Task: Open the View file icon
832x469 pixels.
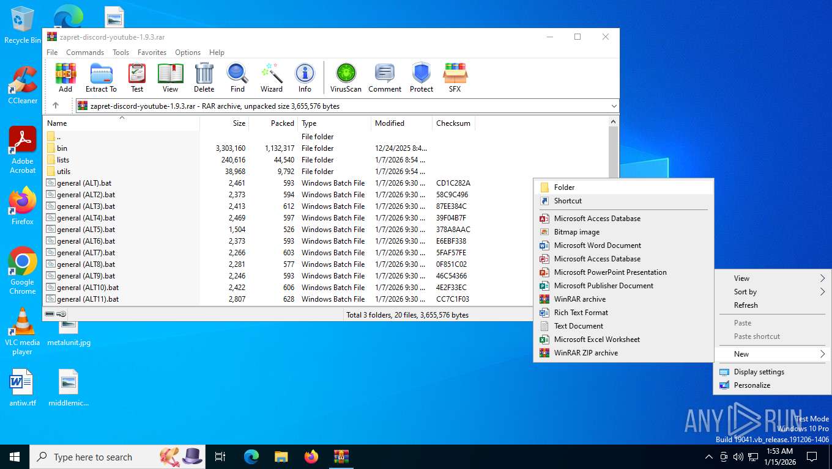Action: pyautogui.click(x=170, y=78)
